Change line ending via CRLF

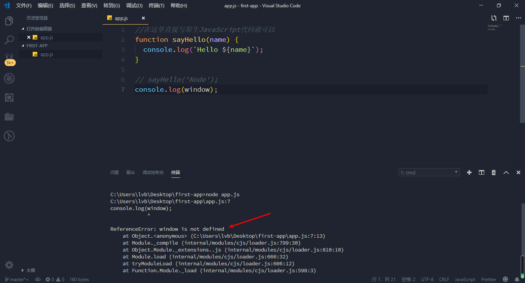pyautogui.click(x=444, y=280)
